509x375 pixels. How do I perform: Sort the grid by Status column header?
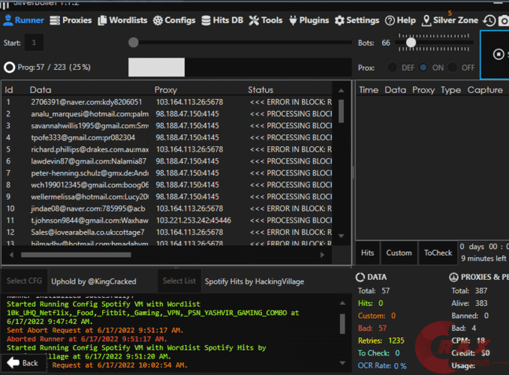tap(261, 90)
